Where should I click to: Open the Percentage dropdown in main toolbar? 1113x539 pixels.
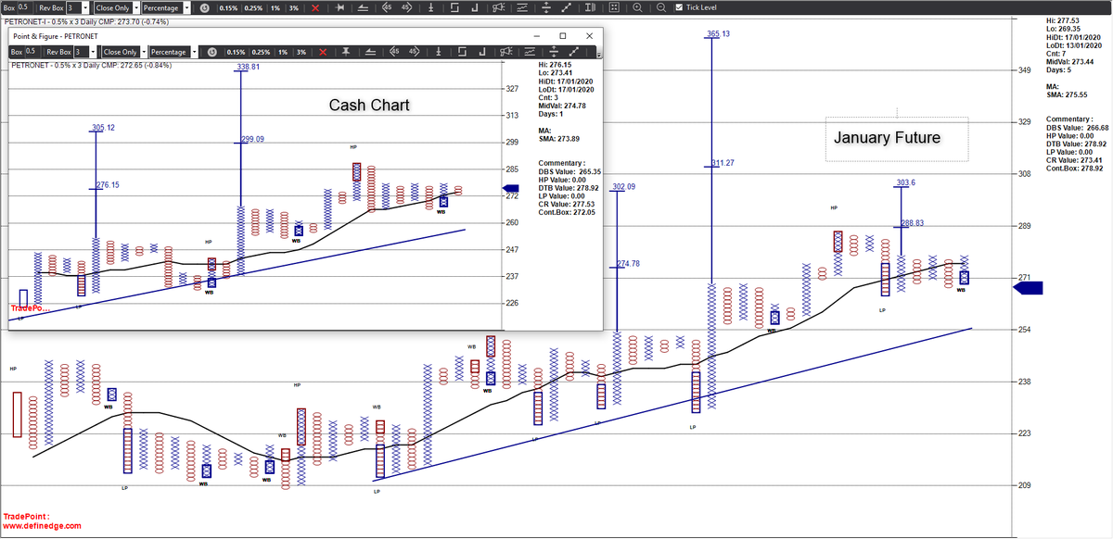pyautogui.click(x=188, y=7)
